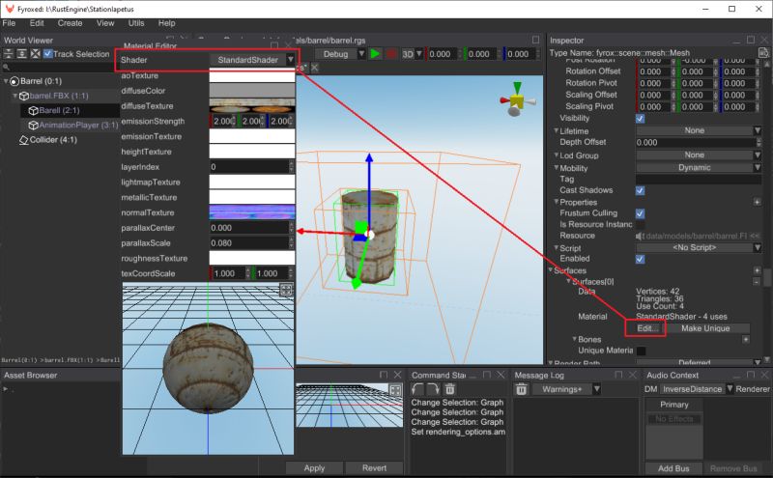The image size is (773, 478).
Task: Add a surface with Surfaces plus button
Action: [757, 270]
